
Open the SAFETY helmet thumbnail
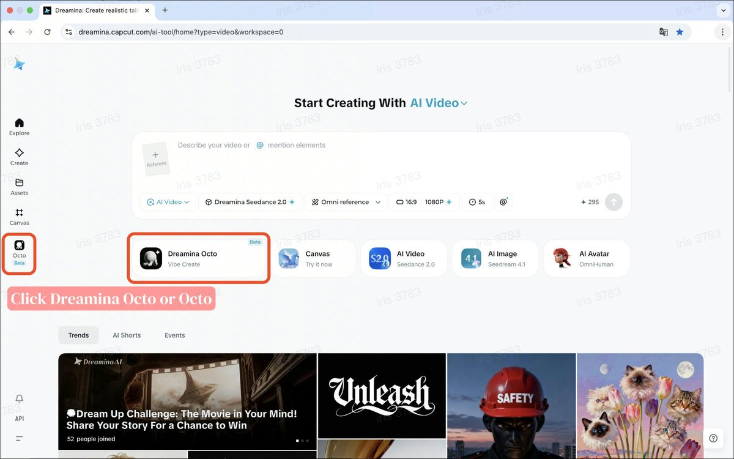click(x=511, y=406)
